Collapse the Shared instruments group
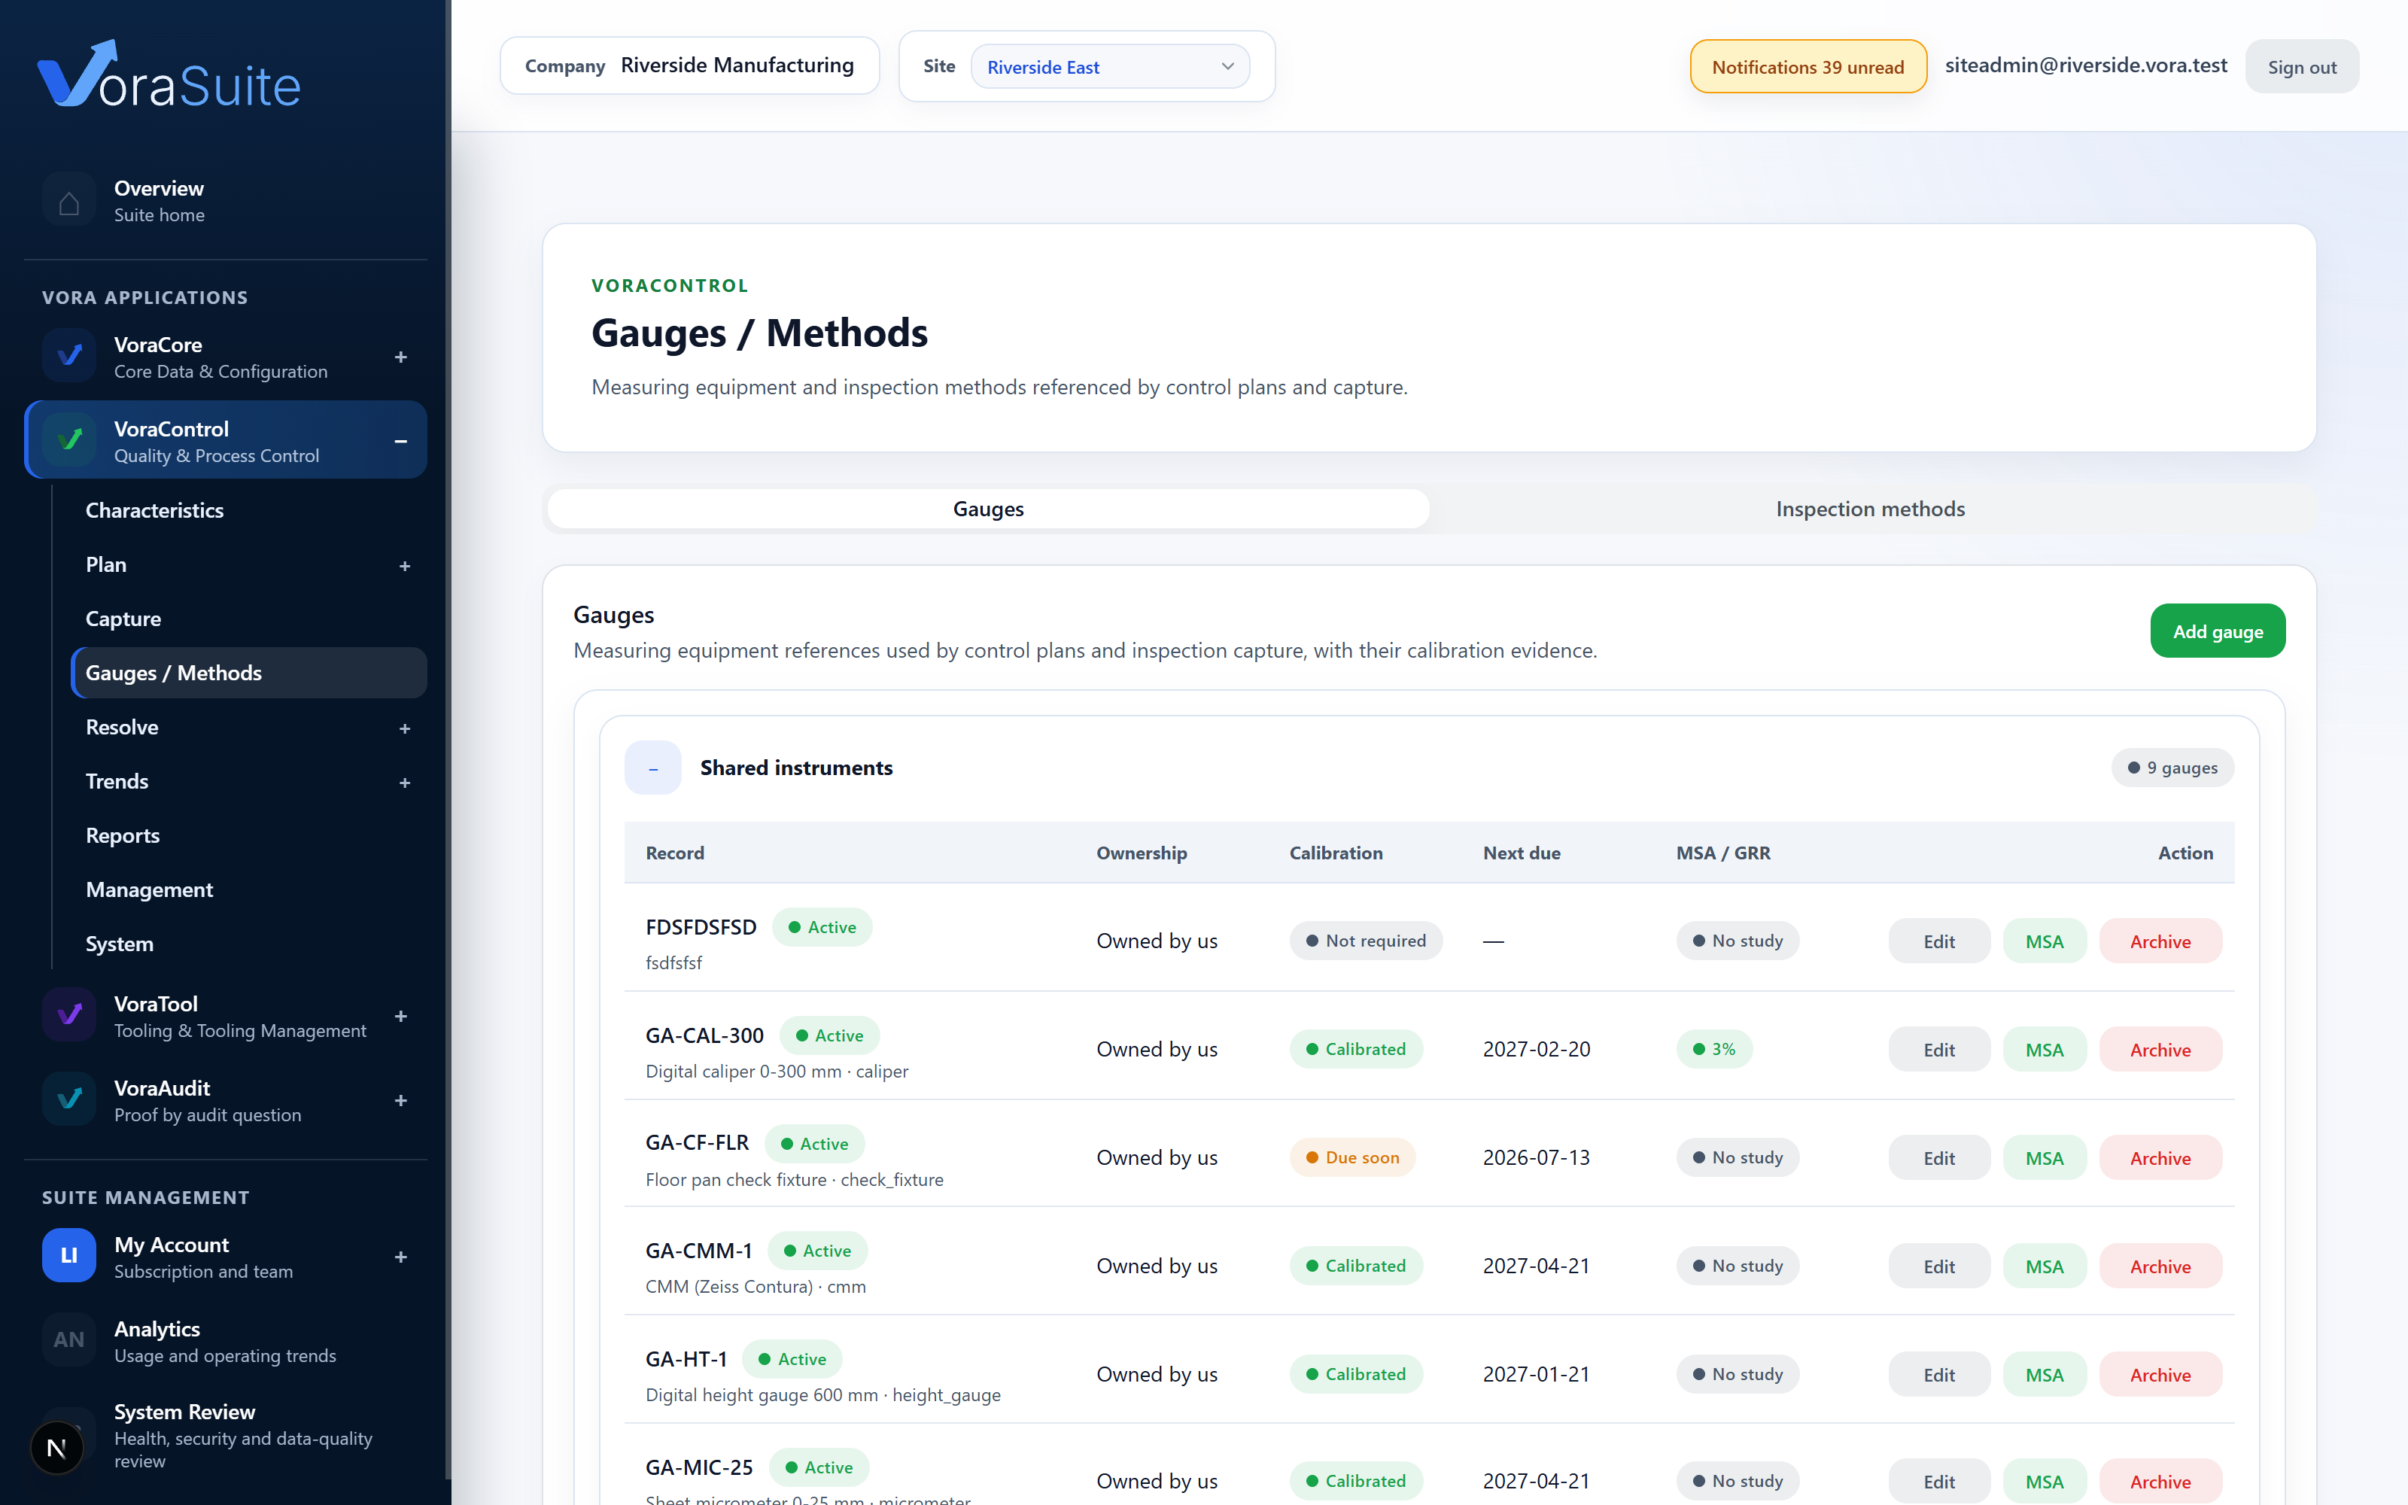The width and height of the screenshot is (2408, 1505). click(652, 768)
